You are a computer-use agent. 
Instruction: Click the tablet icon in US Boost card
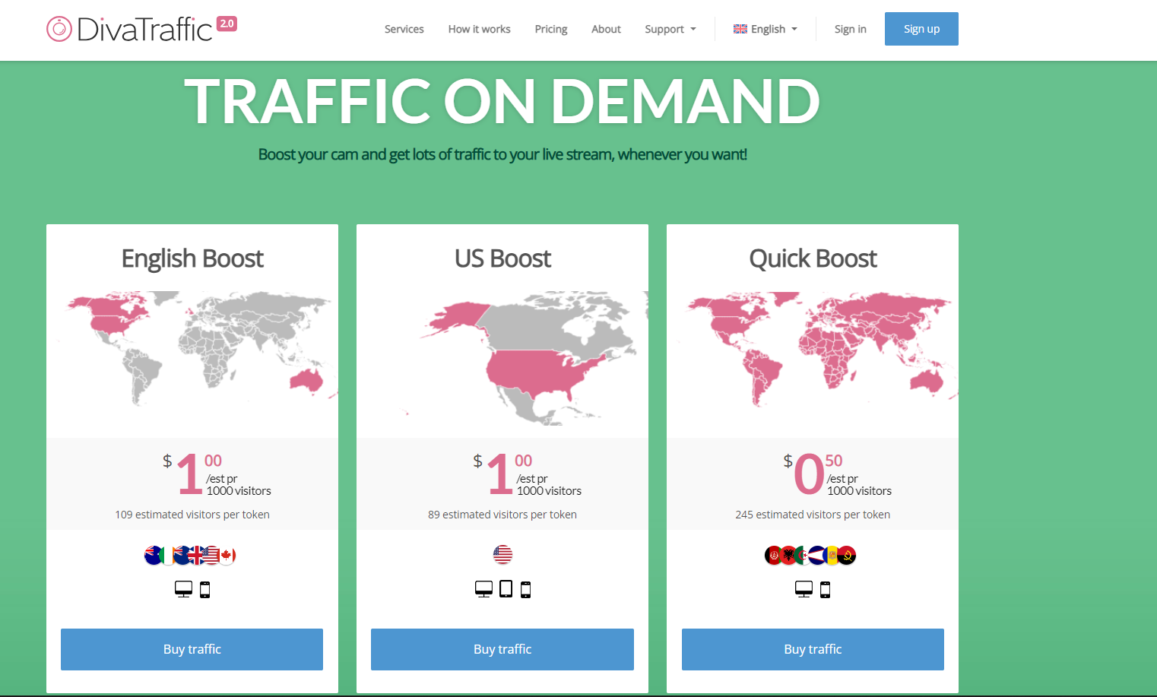click(506, 589)
